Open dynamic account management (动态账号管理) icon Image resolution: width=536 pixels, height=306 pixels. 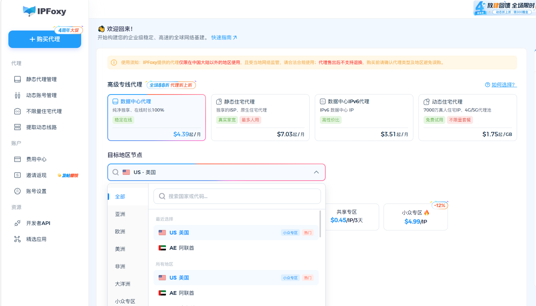(x=17, y=95)
